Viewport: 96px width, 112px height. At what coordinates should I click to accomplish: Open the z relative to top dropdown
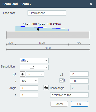[69, 95]
